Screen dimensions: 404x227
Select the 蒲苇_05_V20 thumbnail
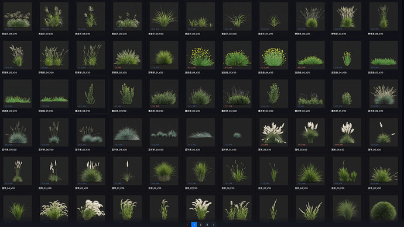pyautogui.click(x=384, y=132)
